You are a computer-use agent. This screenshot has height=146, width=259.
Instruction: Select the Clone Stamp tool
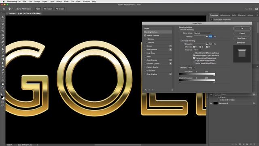(3, 49)
